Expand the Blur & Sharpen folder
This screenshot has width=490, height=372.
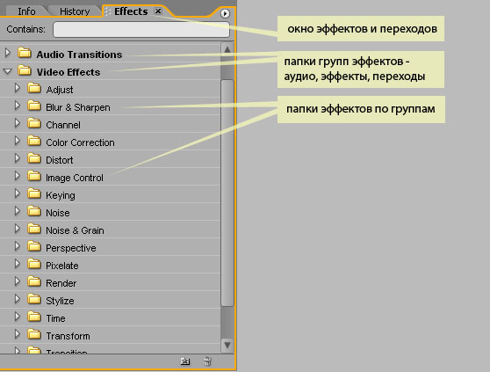[18, 106]
